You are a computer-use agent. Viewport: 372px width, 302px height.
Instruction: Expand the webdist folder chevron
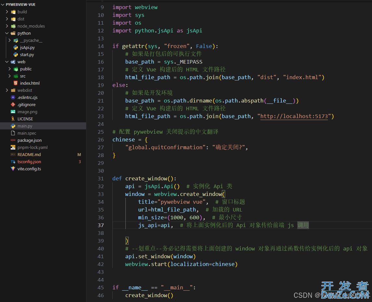(7, 90)
